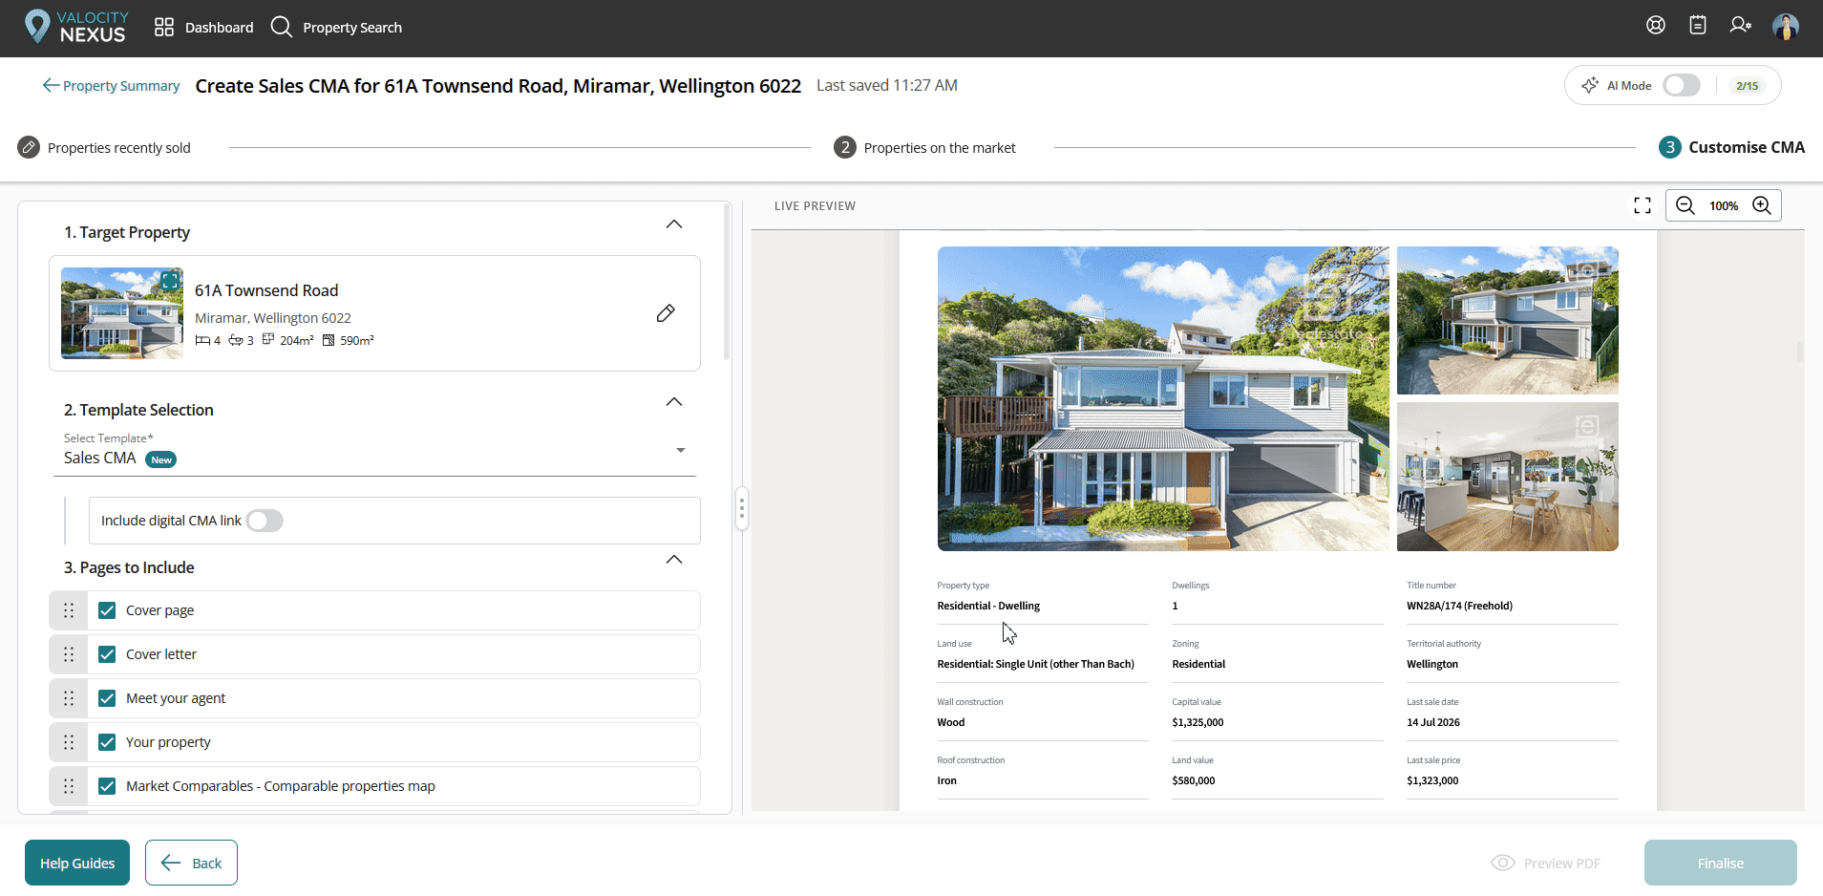Open the clipboard notes icon in header
The width and height of the screenshot is (1823, 896).
(1698, 26)
